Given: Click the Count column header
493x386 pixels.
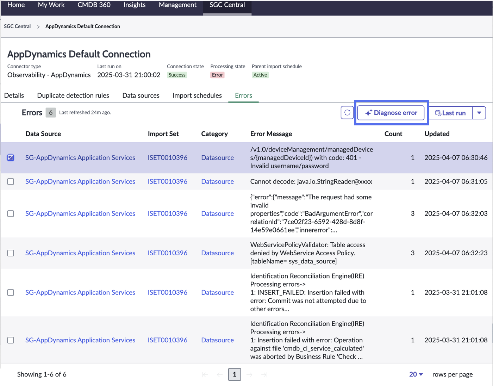Looking at the screenshot, I should coord(393,134).
